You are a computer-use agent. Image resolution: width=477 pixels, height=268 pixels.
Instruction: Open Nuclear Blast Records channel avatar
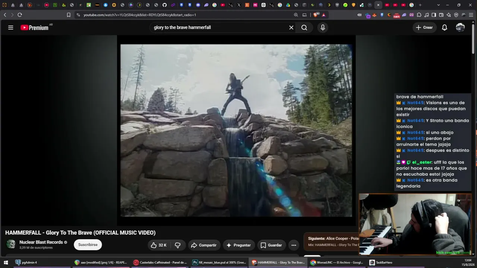11,244
